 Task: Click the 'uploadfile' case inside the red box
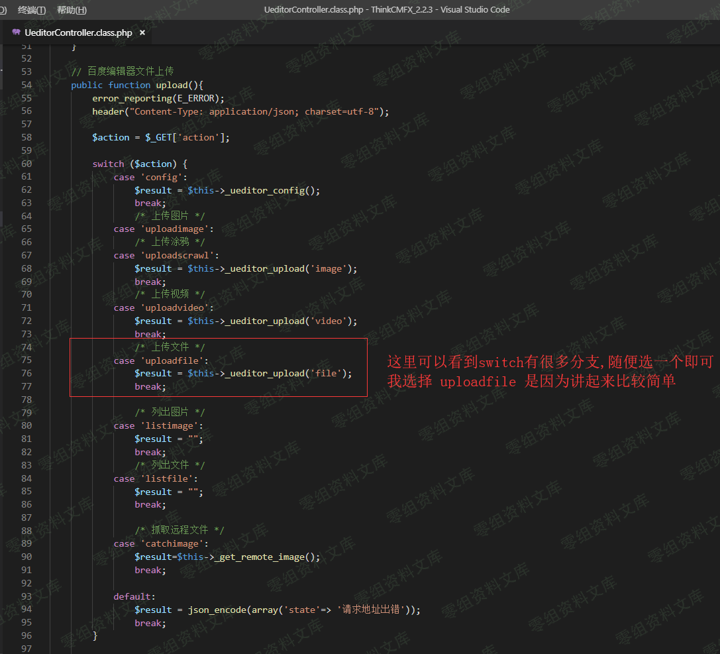click(172, 360)
